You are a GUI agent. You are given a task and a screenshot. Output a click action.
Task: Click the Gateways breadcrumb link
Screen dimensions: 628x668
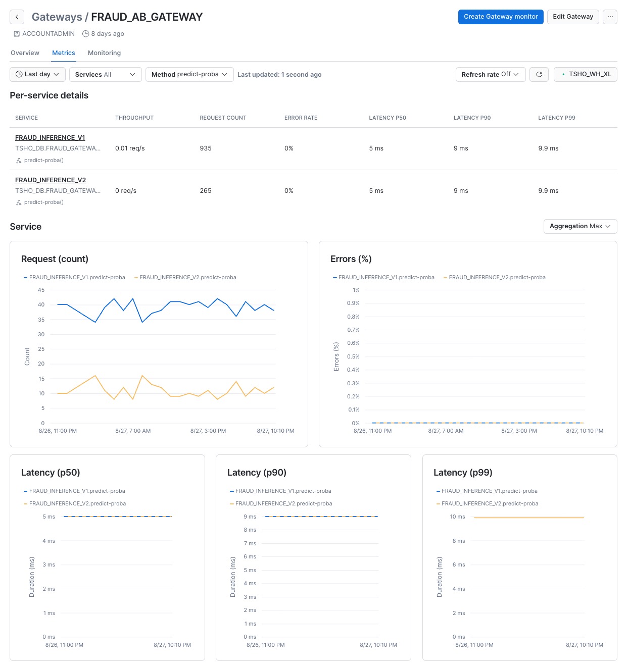tap(57, 17)
